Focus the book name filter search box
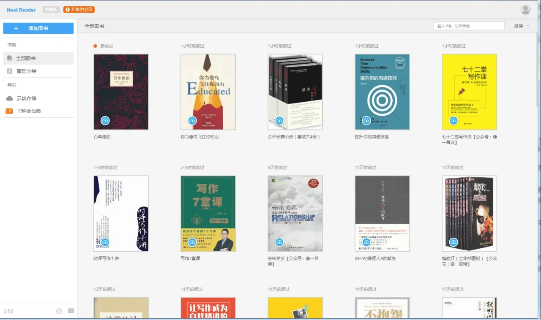 coord(469,26)
